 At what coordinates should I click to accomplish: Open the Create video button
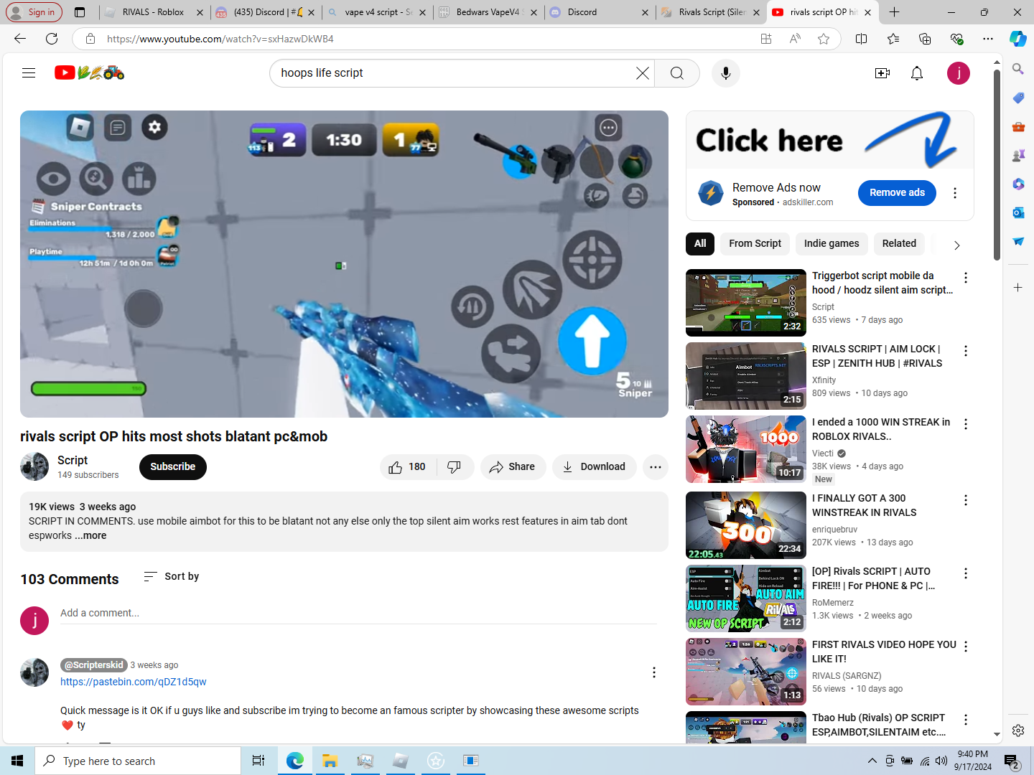coord(882,73)
